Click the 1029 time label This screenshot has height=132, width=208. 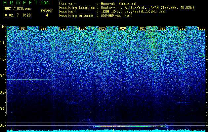[182, 28]
